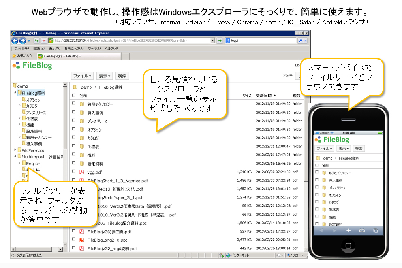Tap the bookmarks book icon on the phone

point(362,230)
